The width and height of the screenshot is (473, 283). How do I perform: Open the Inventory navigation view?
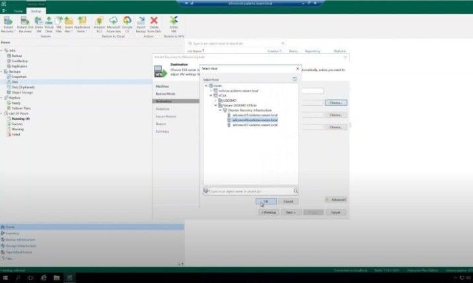(12, 233)
